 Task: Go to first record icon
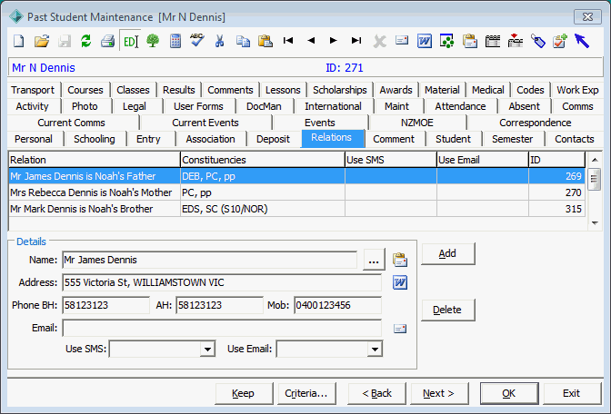pos(288,41)
